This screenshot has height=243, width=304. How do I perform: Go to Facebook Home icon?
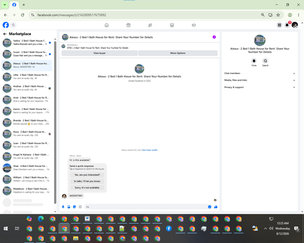click(106, 25)
